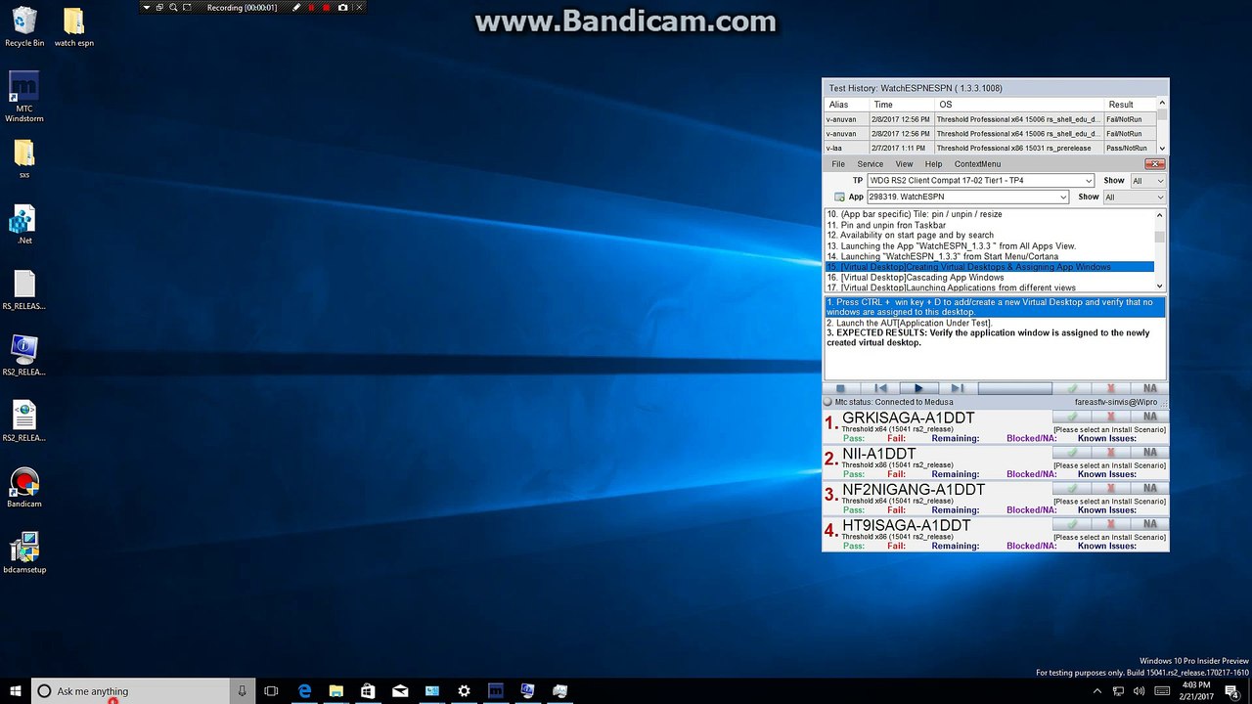Start test playback with play button

[918, 388]
